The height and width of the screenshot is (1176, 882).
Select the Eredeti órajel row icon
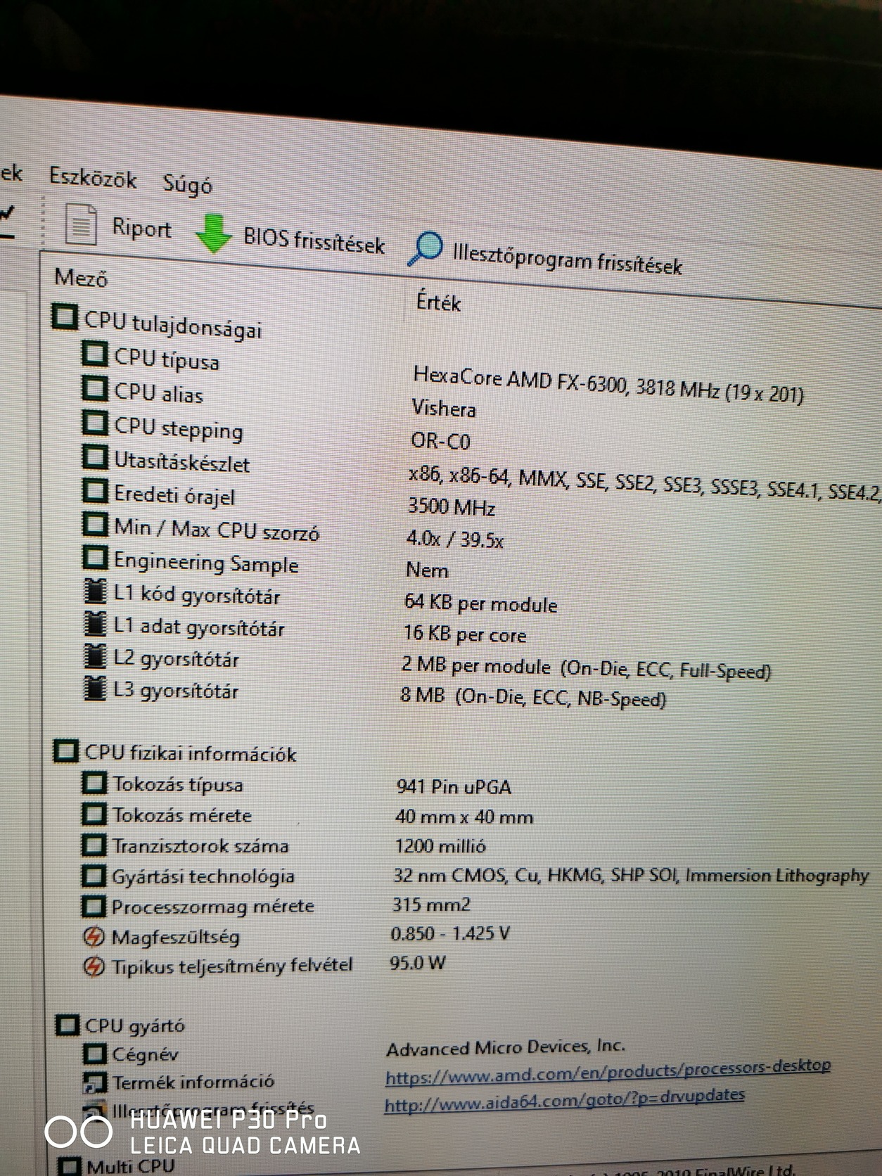pos(95,490)
